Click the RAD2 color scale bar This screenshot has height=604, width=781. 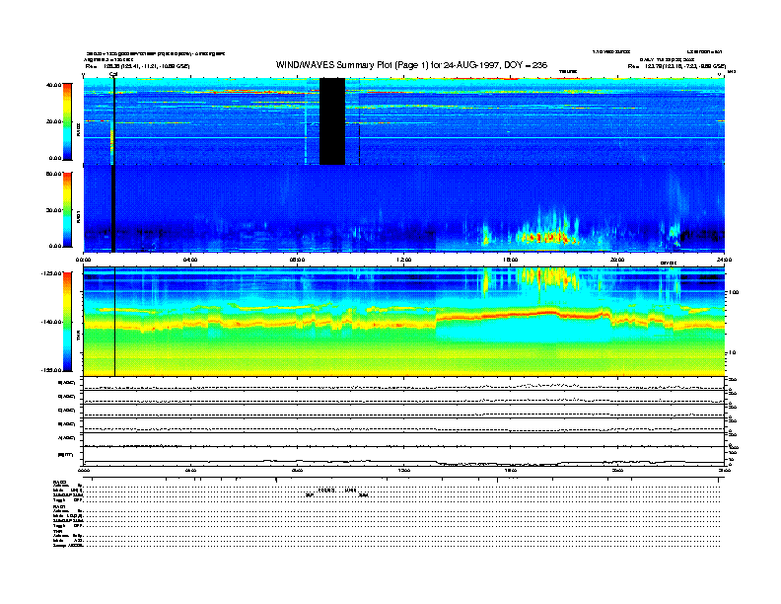tap(67, 121)
